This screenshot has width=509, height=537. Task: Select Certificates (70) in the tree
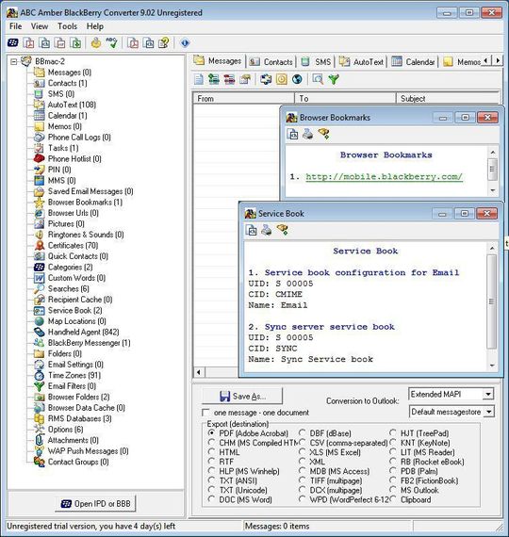click(73, 245)
